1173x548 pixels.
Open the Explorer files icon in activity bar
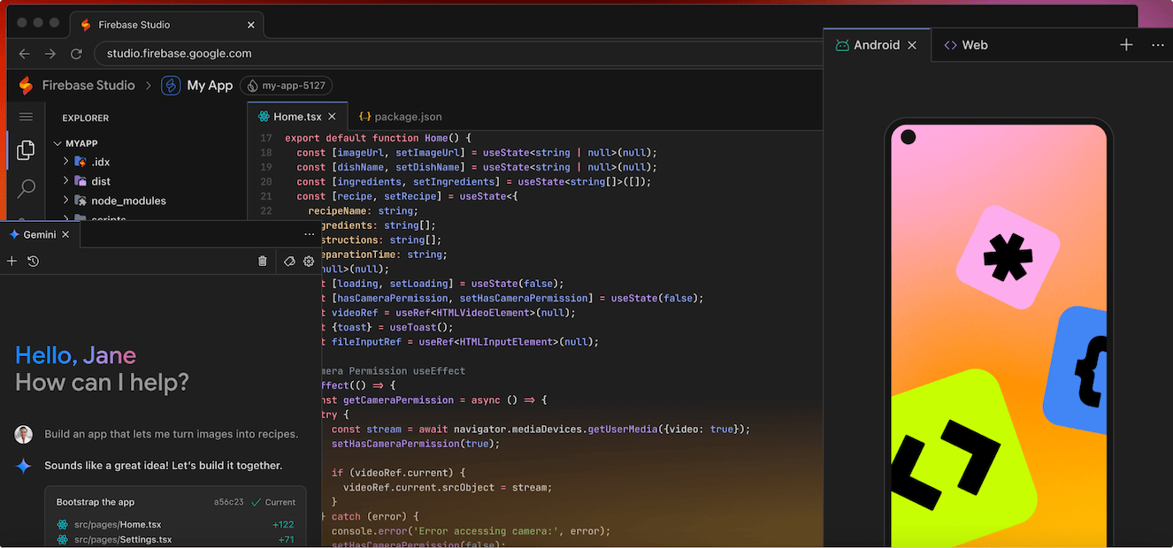click(x=26, y=150)
